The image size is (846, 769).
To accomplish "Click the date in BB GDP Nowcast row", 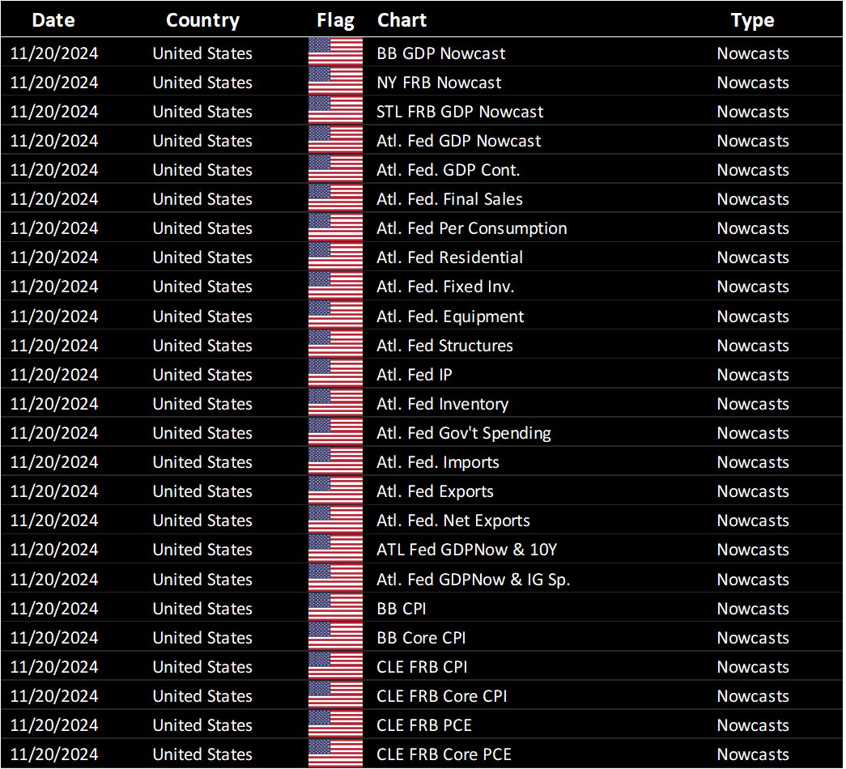I will point(54,53).
